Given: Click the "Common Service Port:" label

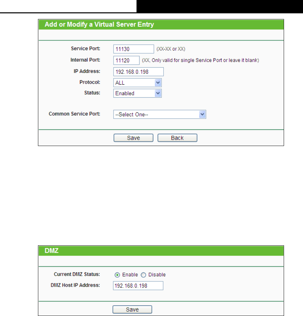Looking at the screenshot, I should (74, 114).
